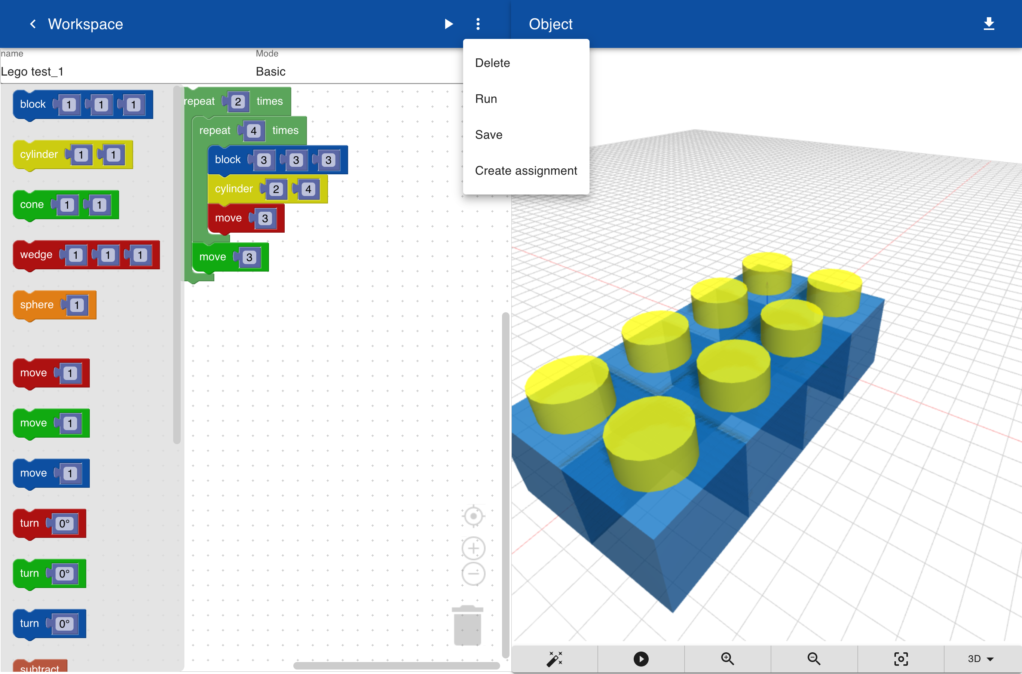Edit the cylinder value 2 in workspace
1022x674 pixels.
276,190
